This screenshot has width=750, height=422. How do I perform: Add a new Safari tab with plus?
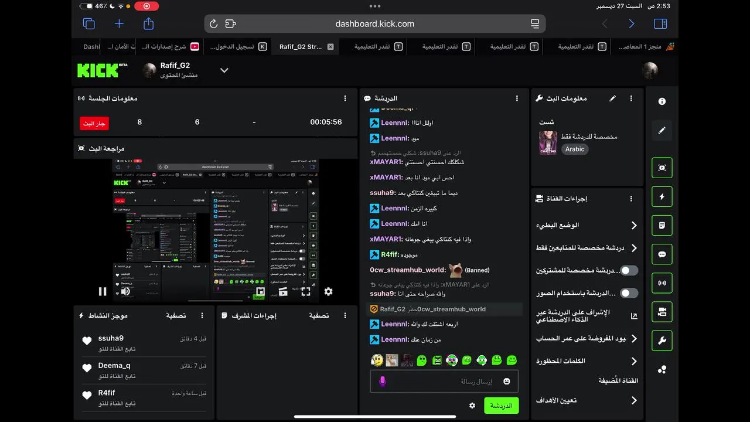point(119,23)
